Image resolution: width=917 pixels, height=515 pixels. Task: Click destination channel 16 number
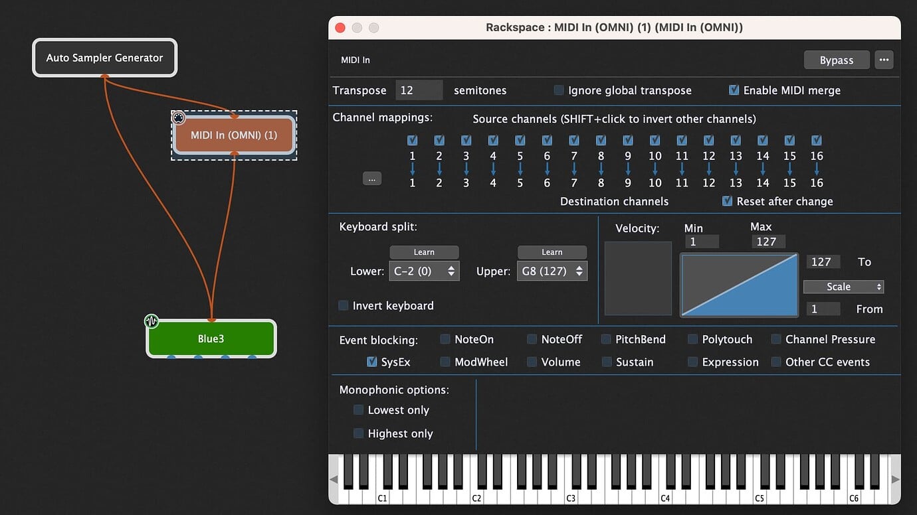(x=817, y=183)
